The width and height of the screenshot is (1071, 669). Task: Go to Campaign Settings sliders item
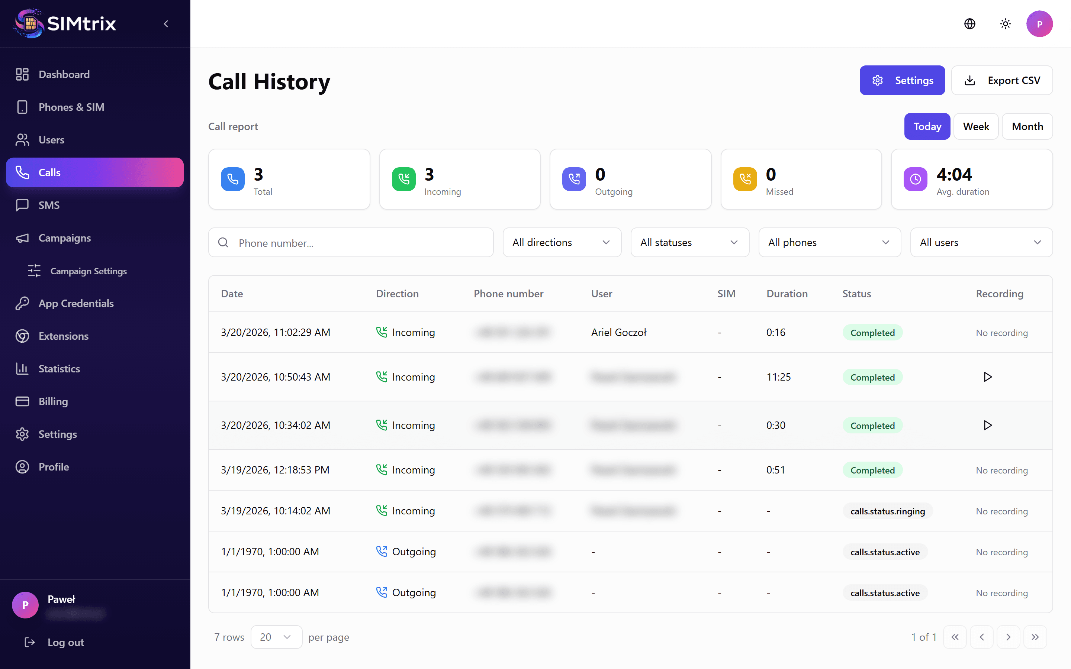coord(88,271)
